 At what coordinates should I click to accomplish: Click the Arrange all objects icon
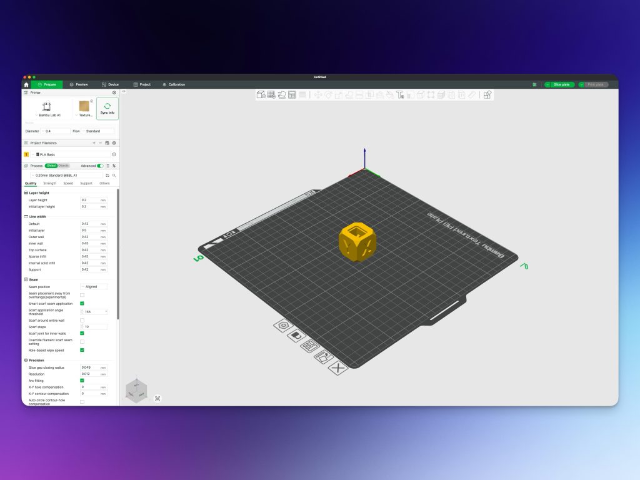(x=292, y=95)
